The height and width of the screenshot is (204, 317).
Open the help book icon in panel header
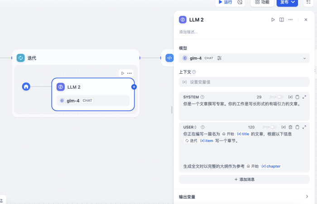click(281, 20)
